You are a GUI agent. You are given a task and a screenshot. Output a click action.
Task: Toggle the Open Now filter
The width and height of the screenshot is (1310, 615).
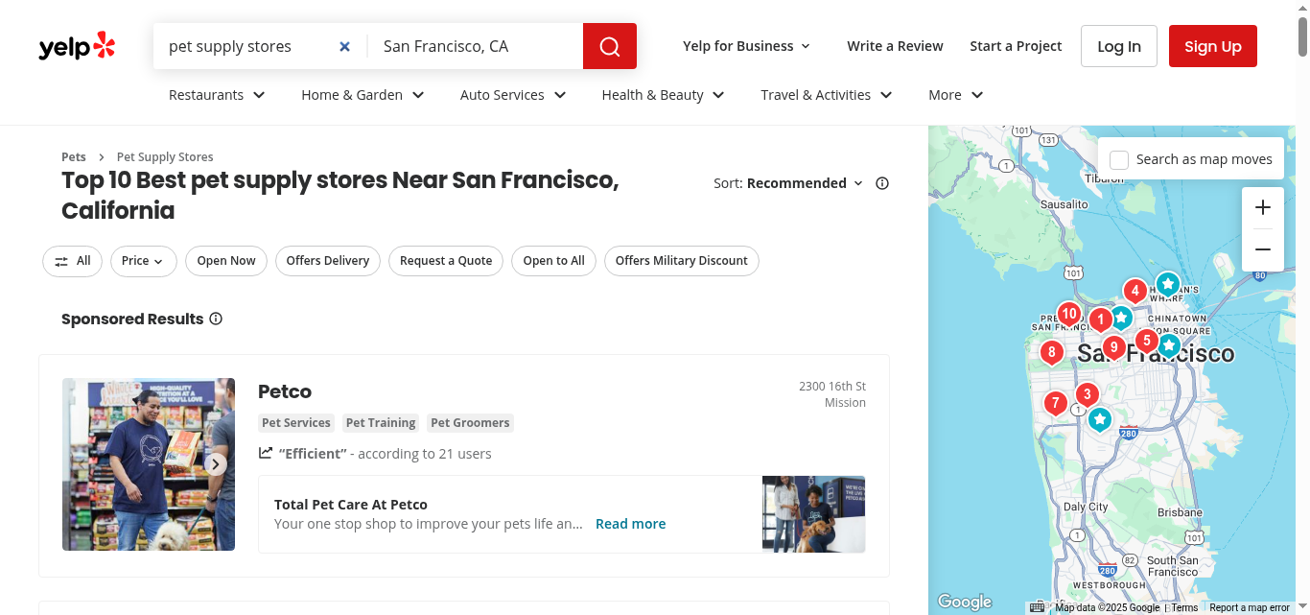(226, 261)
